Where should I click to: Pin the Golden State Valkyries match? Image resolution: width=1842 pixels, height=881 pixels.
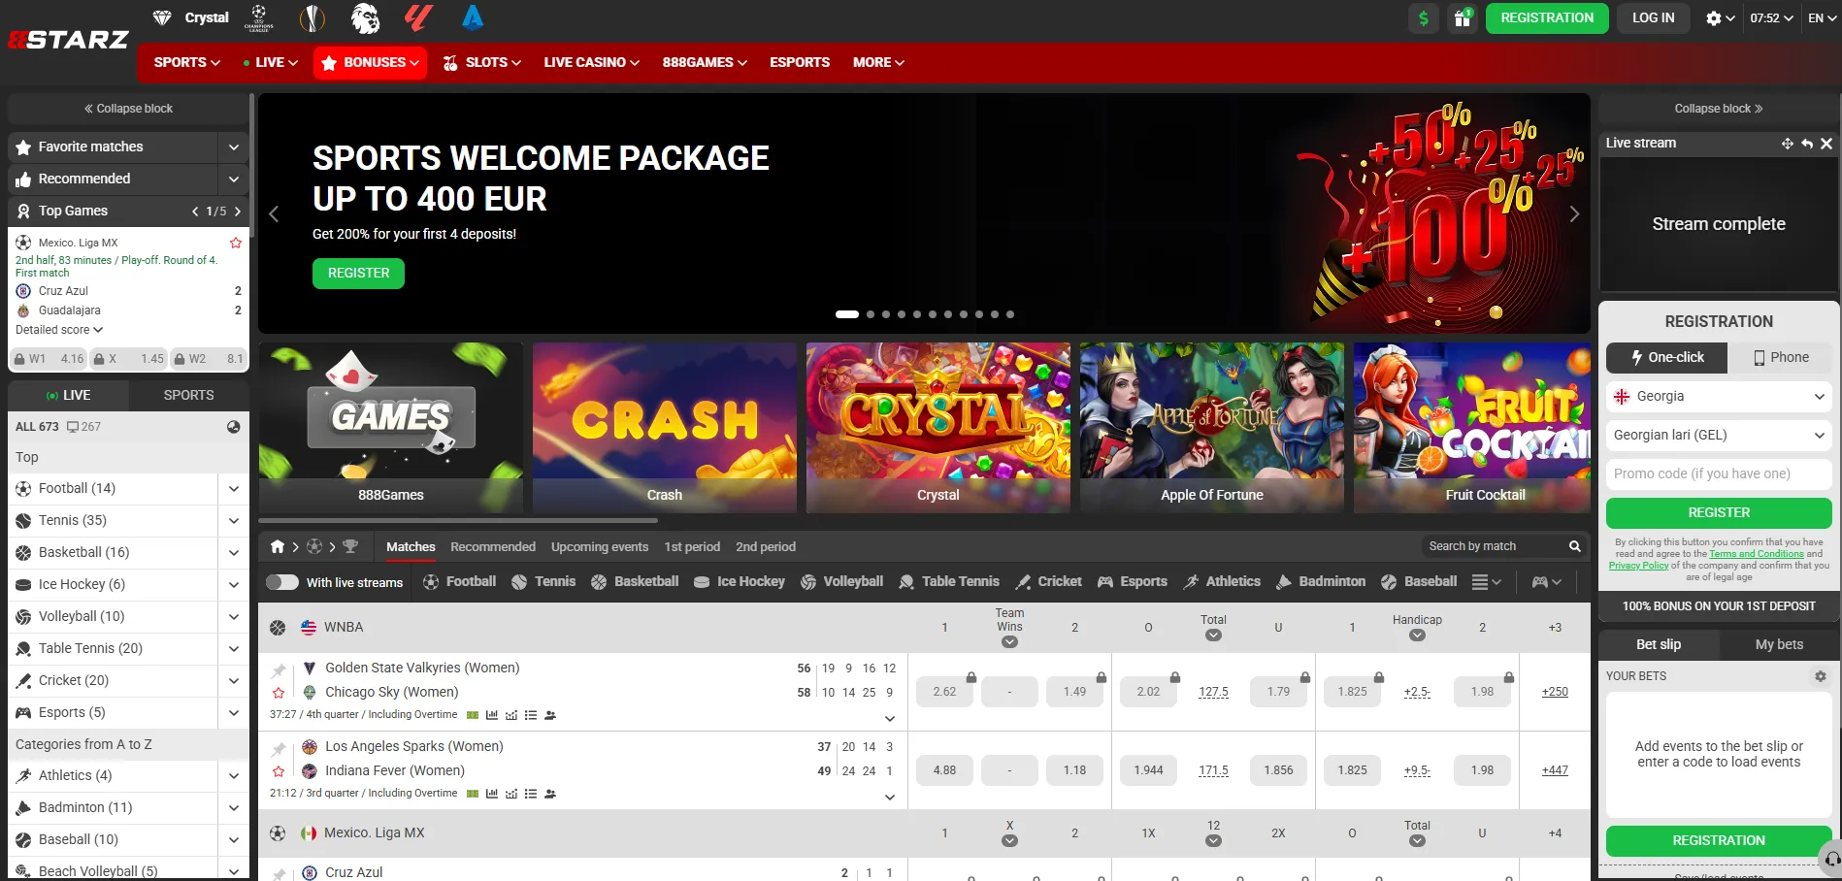279,669
